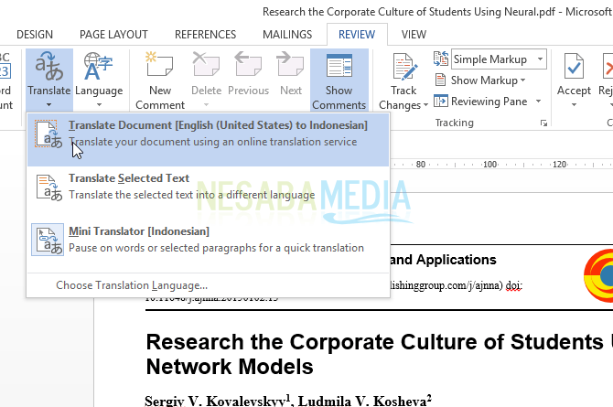Click the Show Markup icon
613x407 pixels.
[441, 80]
